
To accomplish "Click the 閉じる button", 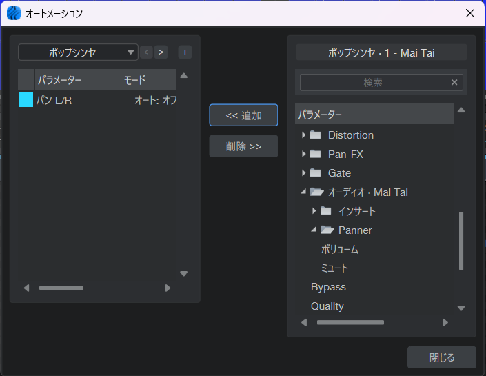I will coord(442,357).
